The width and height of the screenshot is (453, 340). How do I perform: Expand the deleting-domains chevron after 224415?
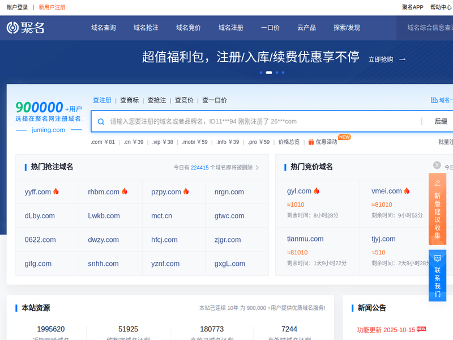(257, 168)
